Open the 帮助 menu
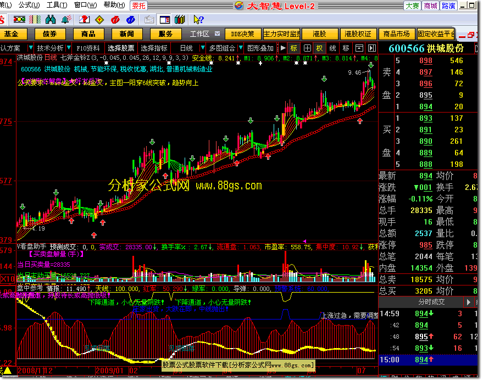The image size is (483, 381). [x=114, y=5]
